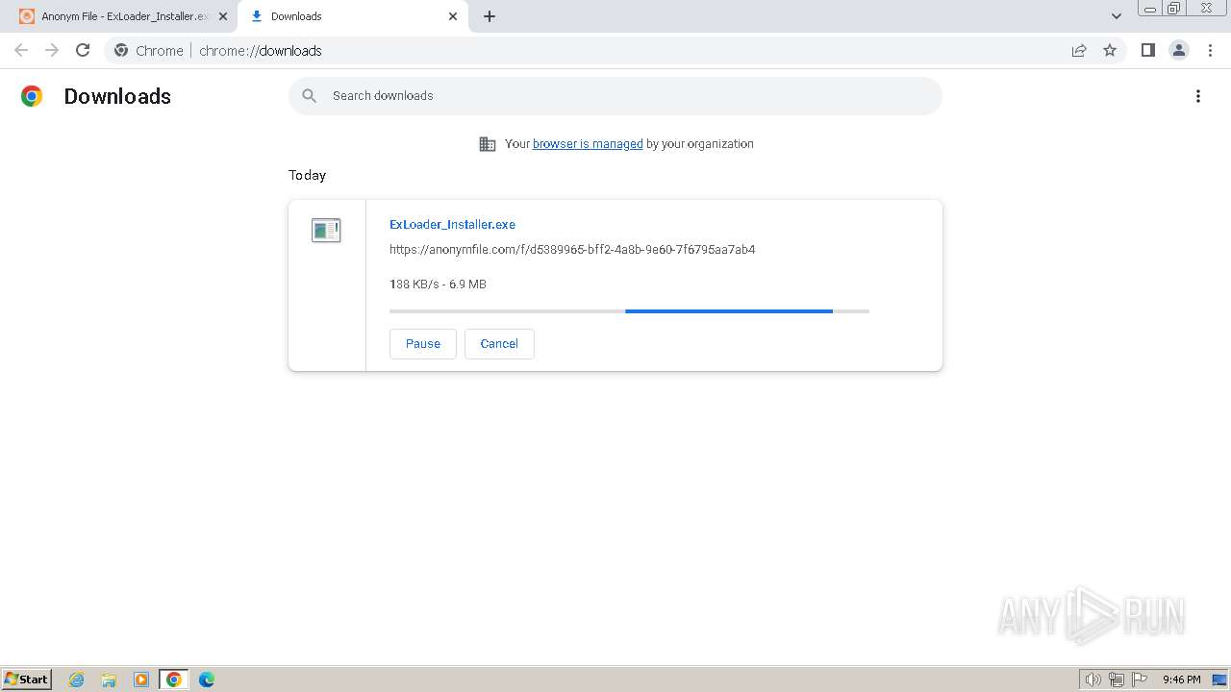Launch Internet Explorer from taskbar
Image resolution: width=1231 pixels, height=692 pixels.
click(77, 680)
